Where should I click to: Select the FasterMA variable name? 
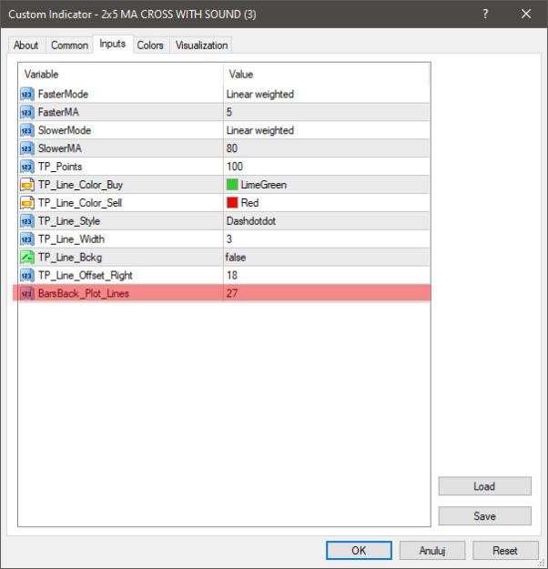tap(58, 112)
